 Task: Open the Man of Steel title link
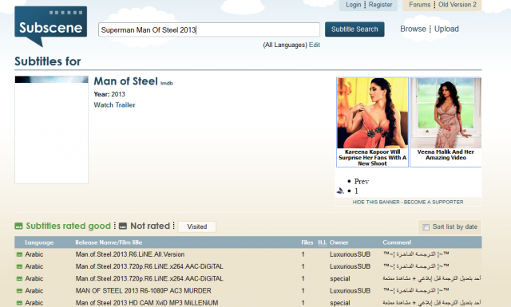click(125, 81)
